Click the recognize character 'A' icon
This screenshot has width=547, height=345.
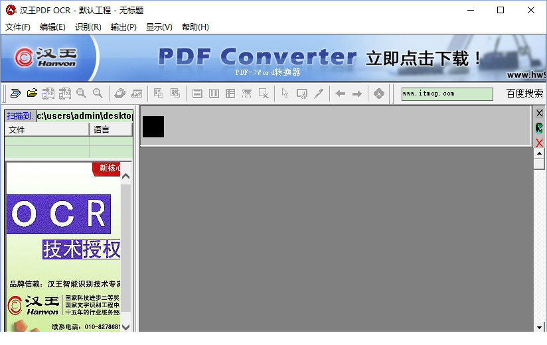[379, 94]
